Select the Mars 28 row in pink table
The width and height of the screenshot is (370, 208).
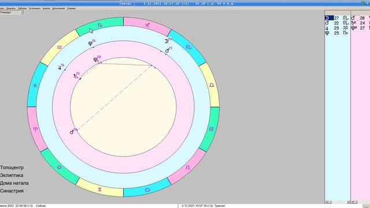(x=360, y=18)
